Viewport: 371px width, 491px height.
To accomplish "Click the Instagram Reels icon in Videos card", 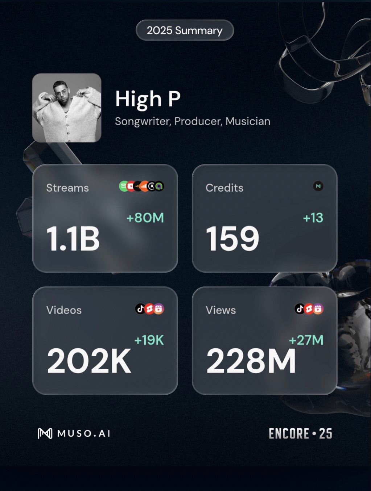I will (159, 309).
